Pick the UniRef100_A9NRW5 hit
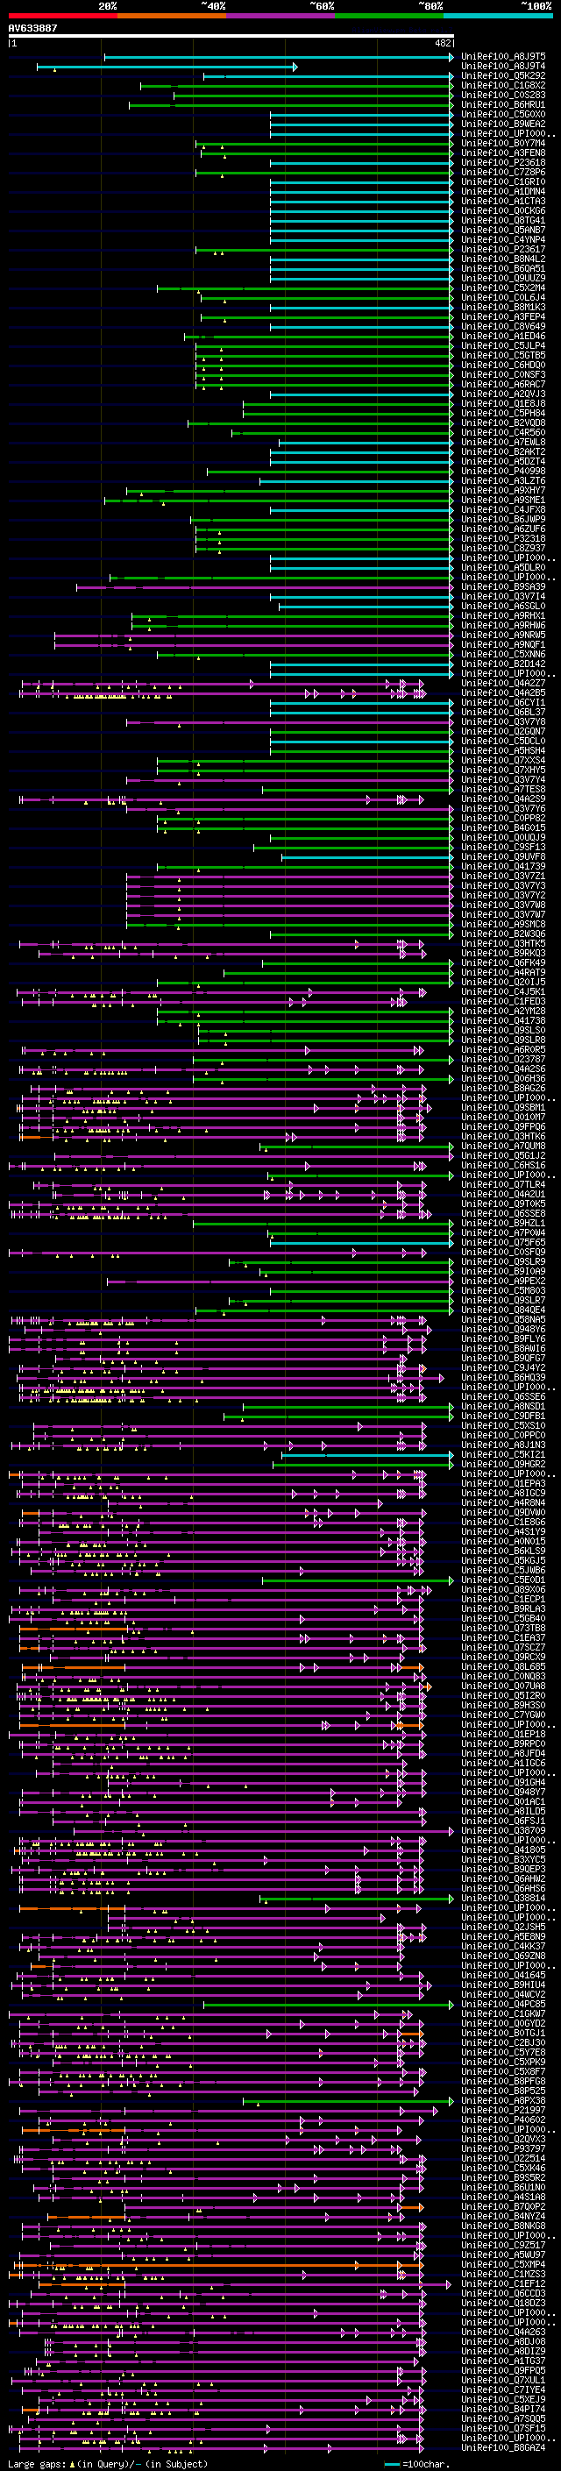561x2471 pixels. (x=503, y=635)
